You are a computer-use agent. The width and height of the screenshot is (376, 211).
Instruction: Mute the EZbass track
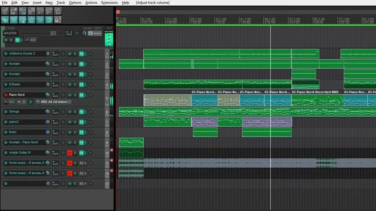(x=69, y=84)
